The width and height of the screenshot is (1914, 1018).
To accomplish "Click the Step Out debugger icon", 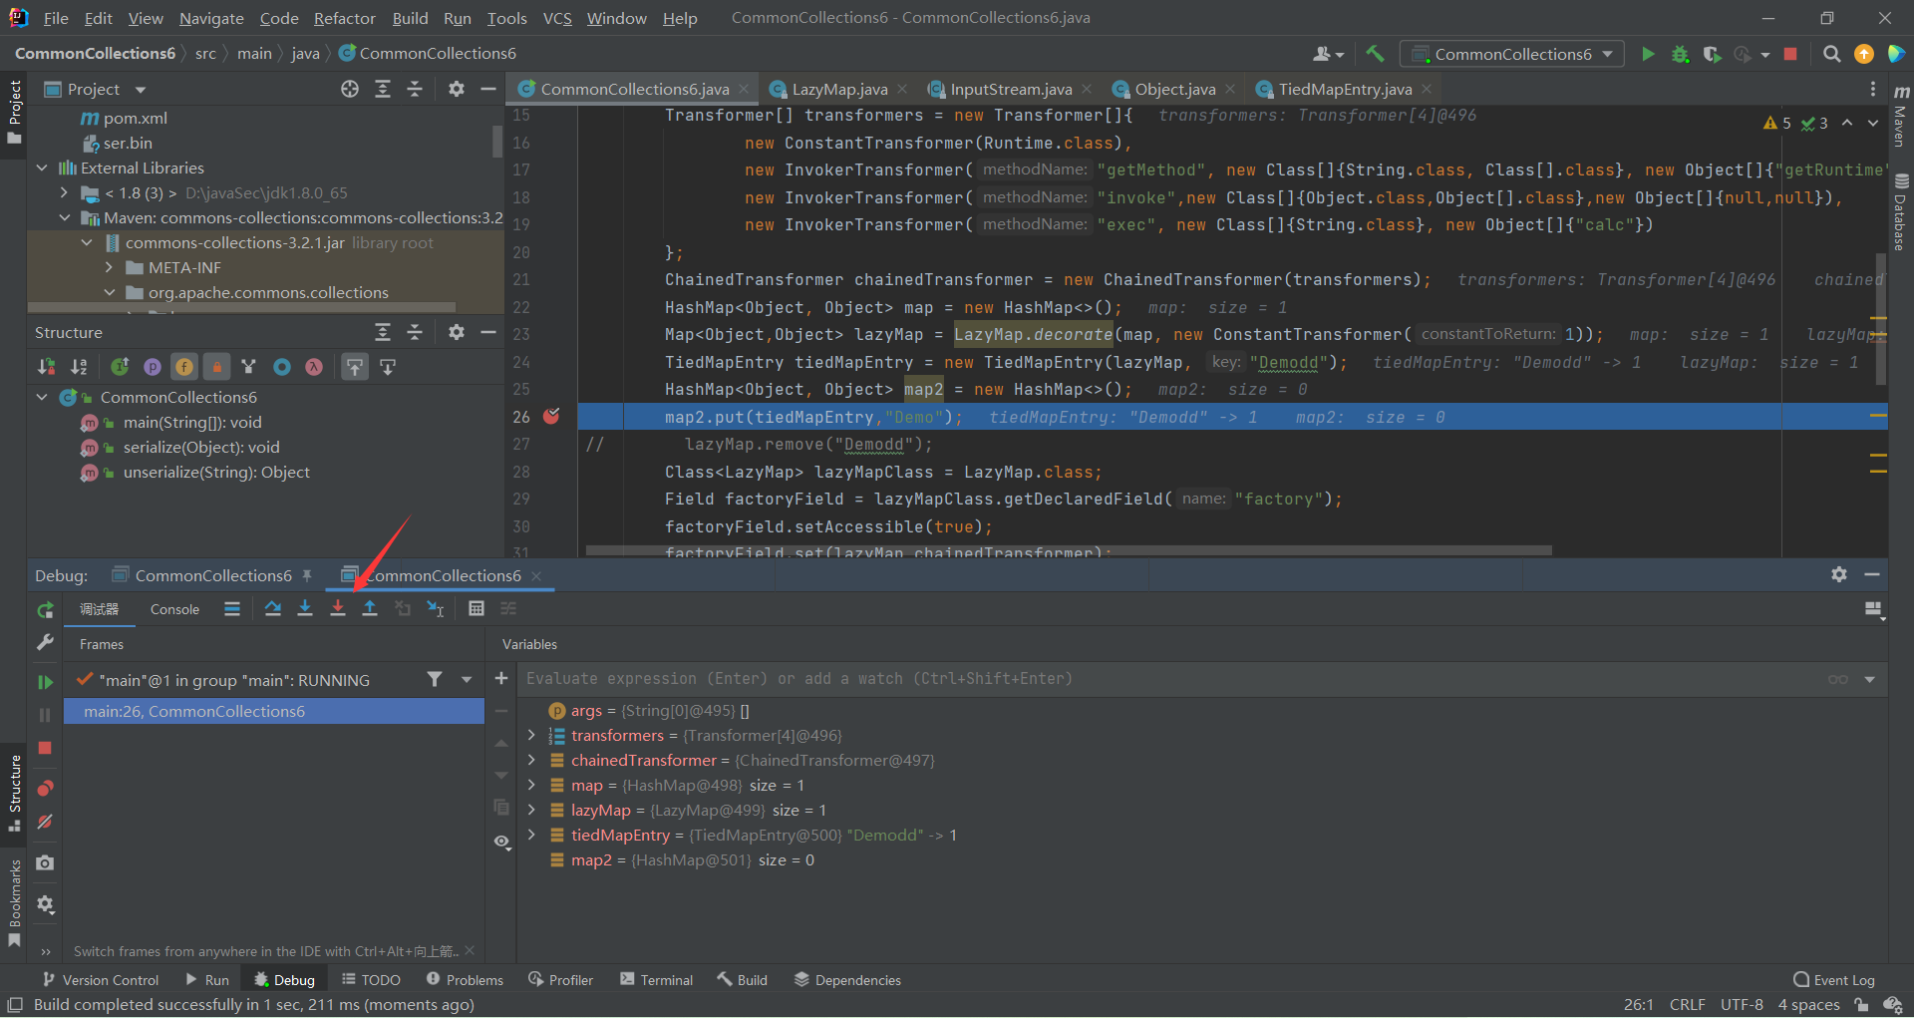I will pyautogui.click(x=370, y=608).
